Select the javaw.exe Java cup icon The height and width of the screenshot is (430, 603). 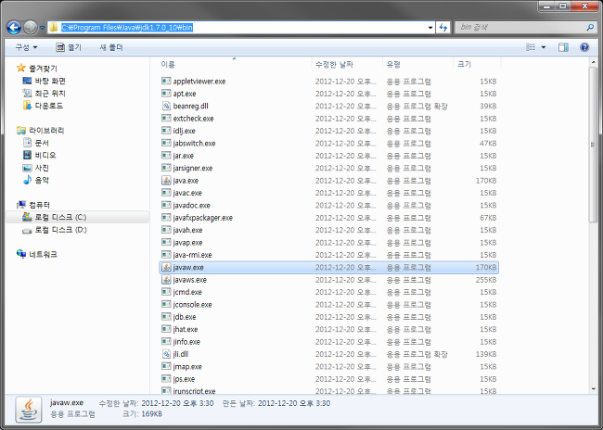click(166, 267)
